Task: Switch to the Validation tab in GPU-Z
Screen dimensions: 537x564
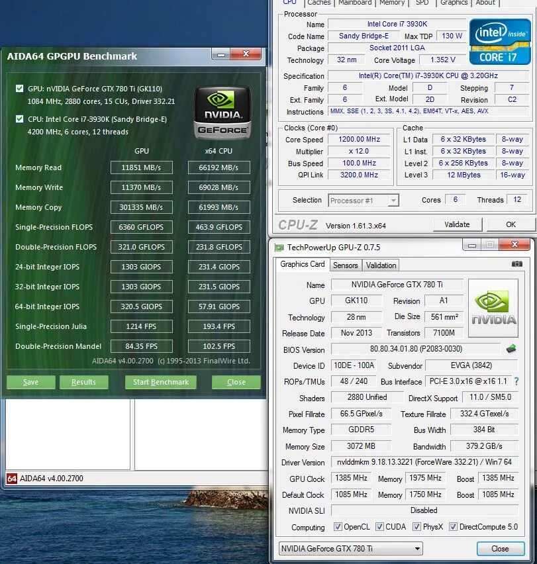Action: 381,265
